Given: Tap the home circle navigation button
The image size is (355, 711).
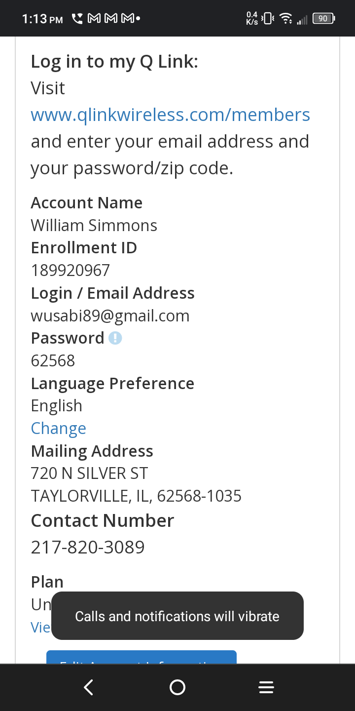Looking at the screenshot, I should 177,687.
